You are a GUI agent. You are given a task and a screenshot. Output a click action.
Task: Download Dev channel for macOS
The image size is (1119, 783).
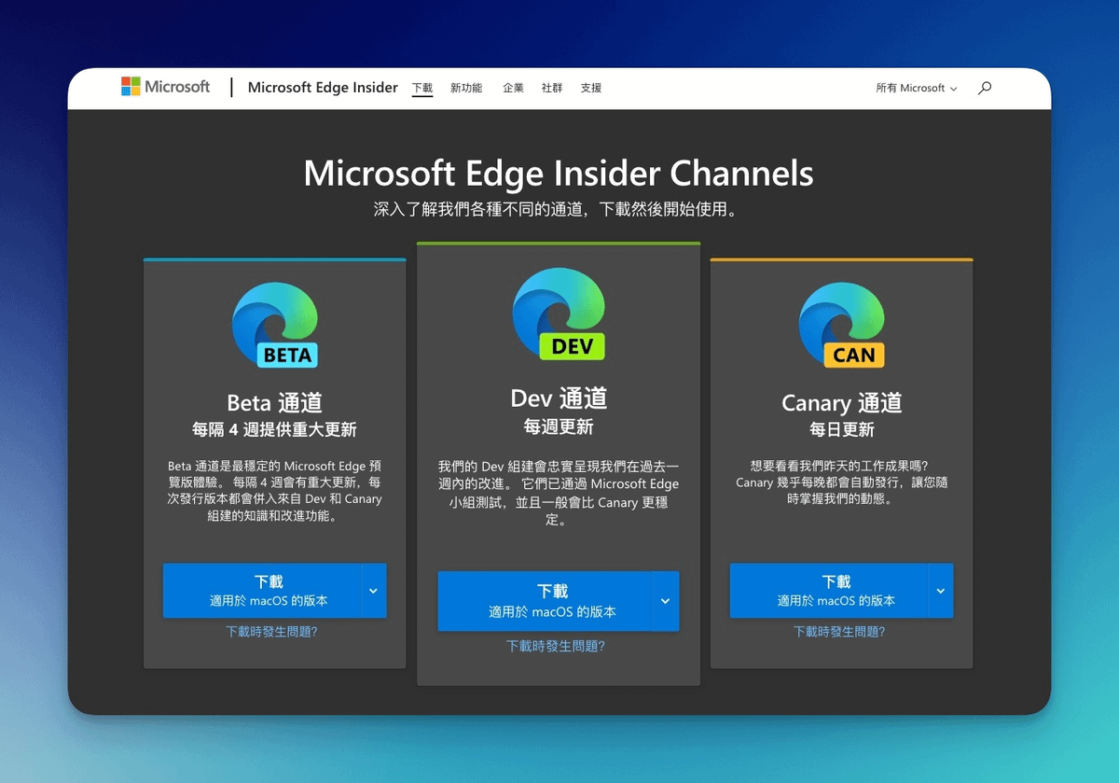tap(545, 601)
